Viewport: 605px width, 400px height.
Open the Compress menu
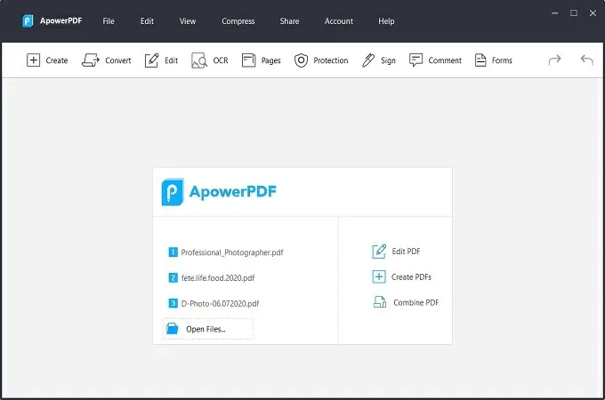238,21
